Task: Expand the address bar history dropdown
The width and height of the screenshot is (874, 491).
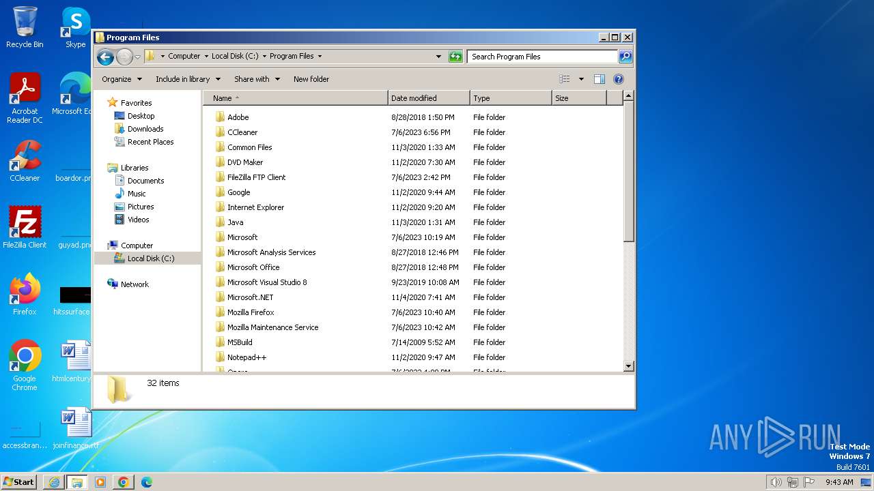Action: (438, 57)
